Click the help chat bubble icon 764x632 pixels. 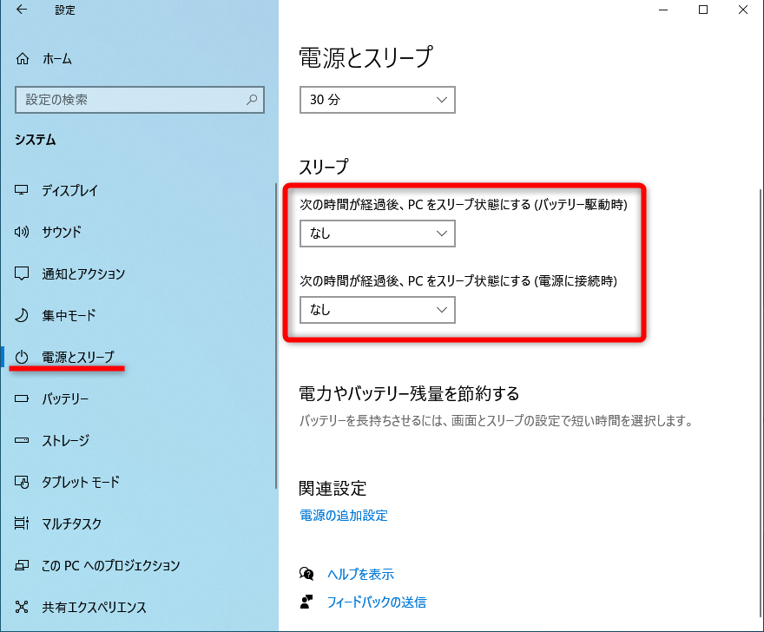(x=306, y=574)
